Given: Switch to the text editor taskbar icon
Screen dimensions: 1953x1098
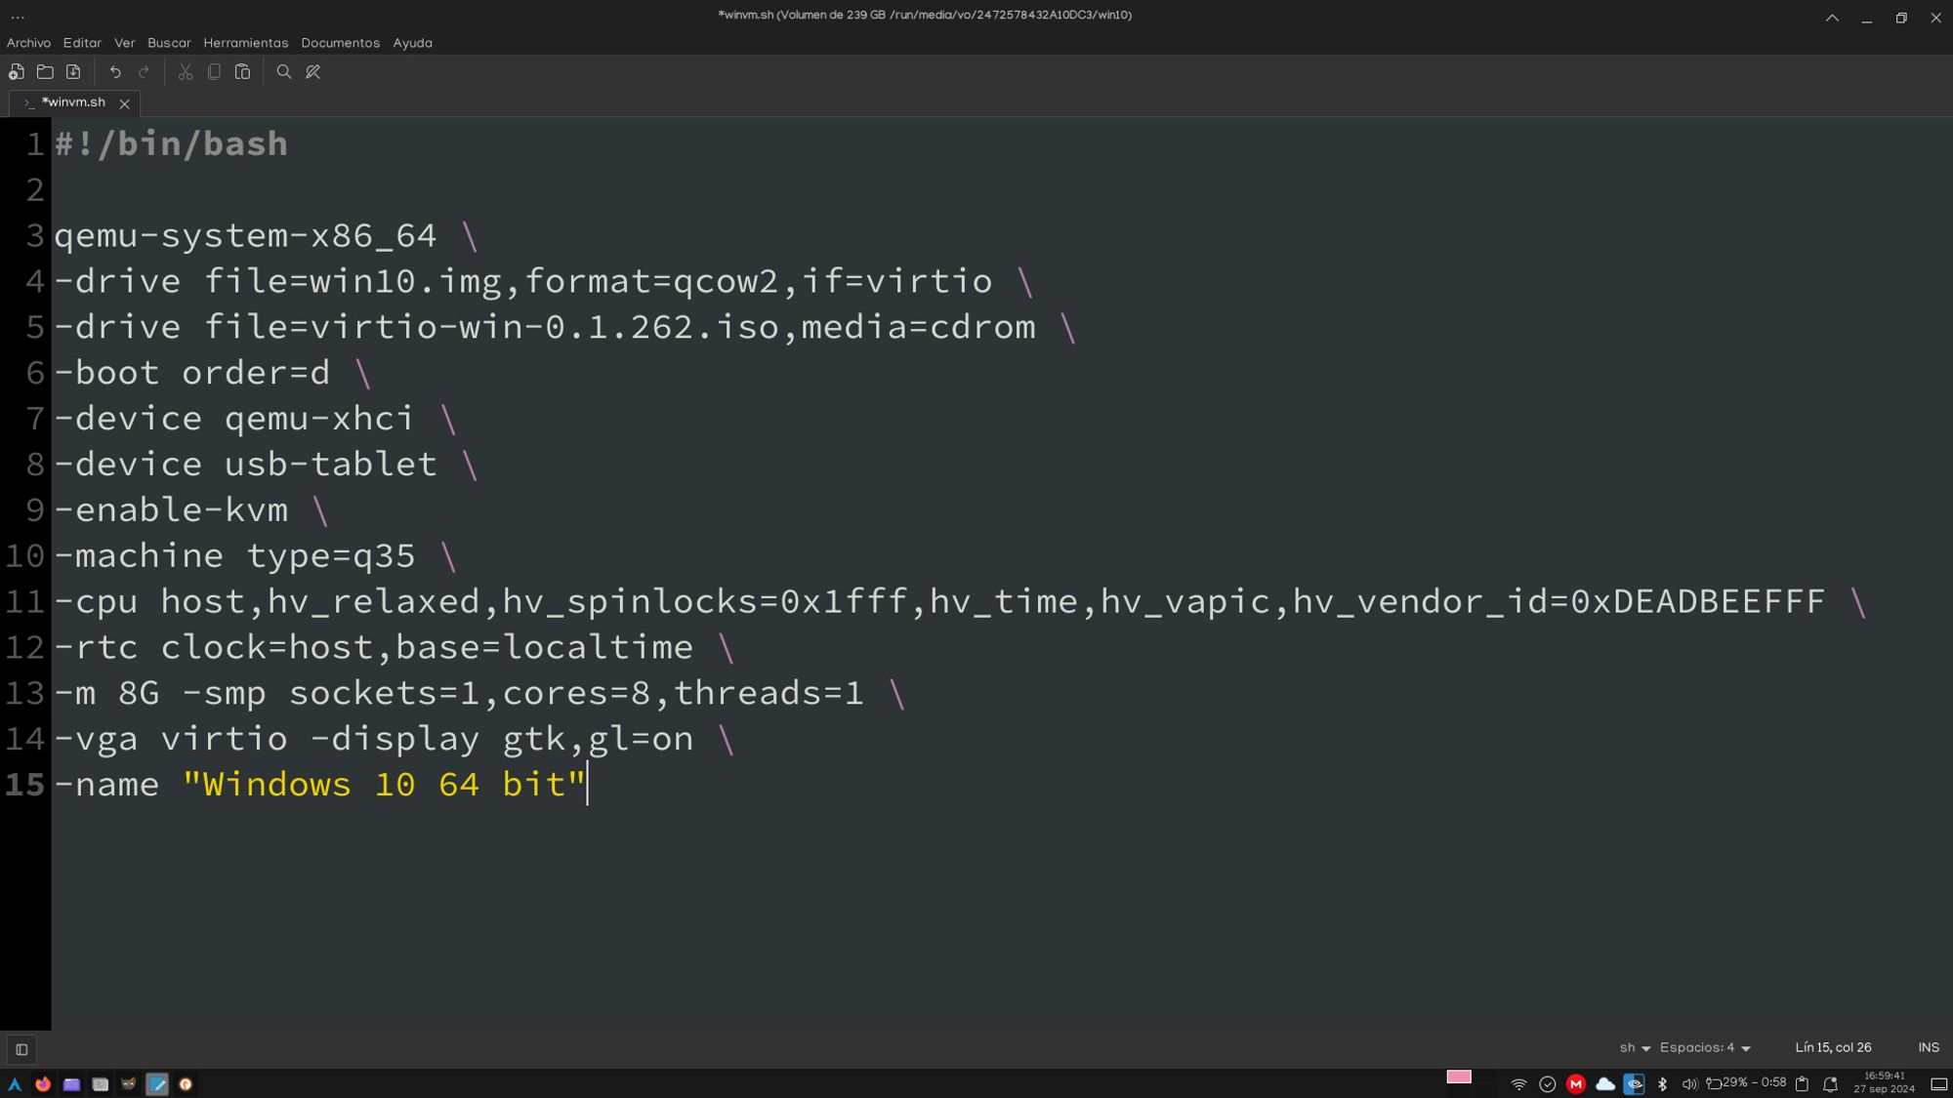Looking at the screenshot, I should pos(157,1084).
